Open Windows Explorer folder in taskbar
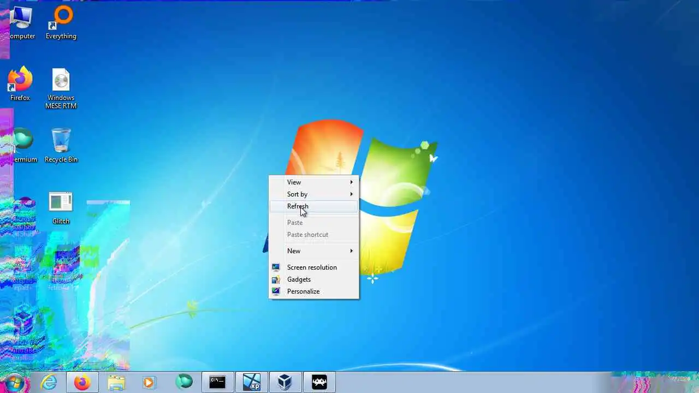 (116, 383)
